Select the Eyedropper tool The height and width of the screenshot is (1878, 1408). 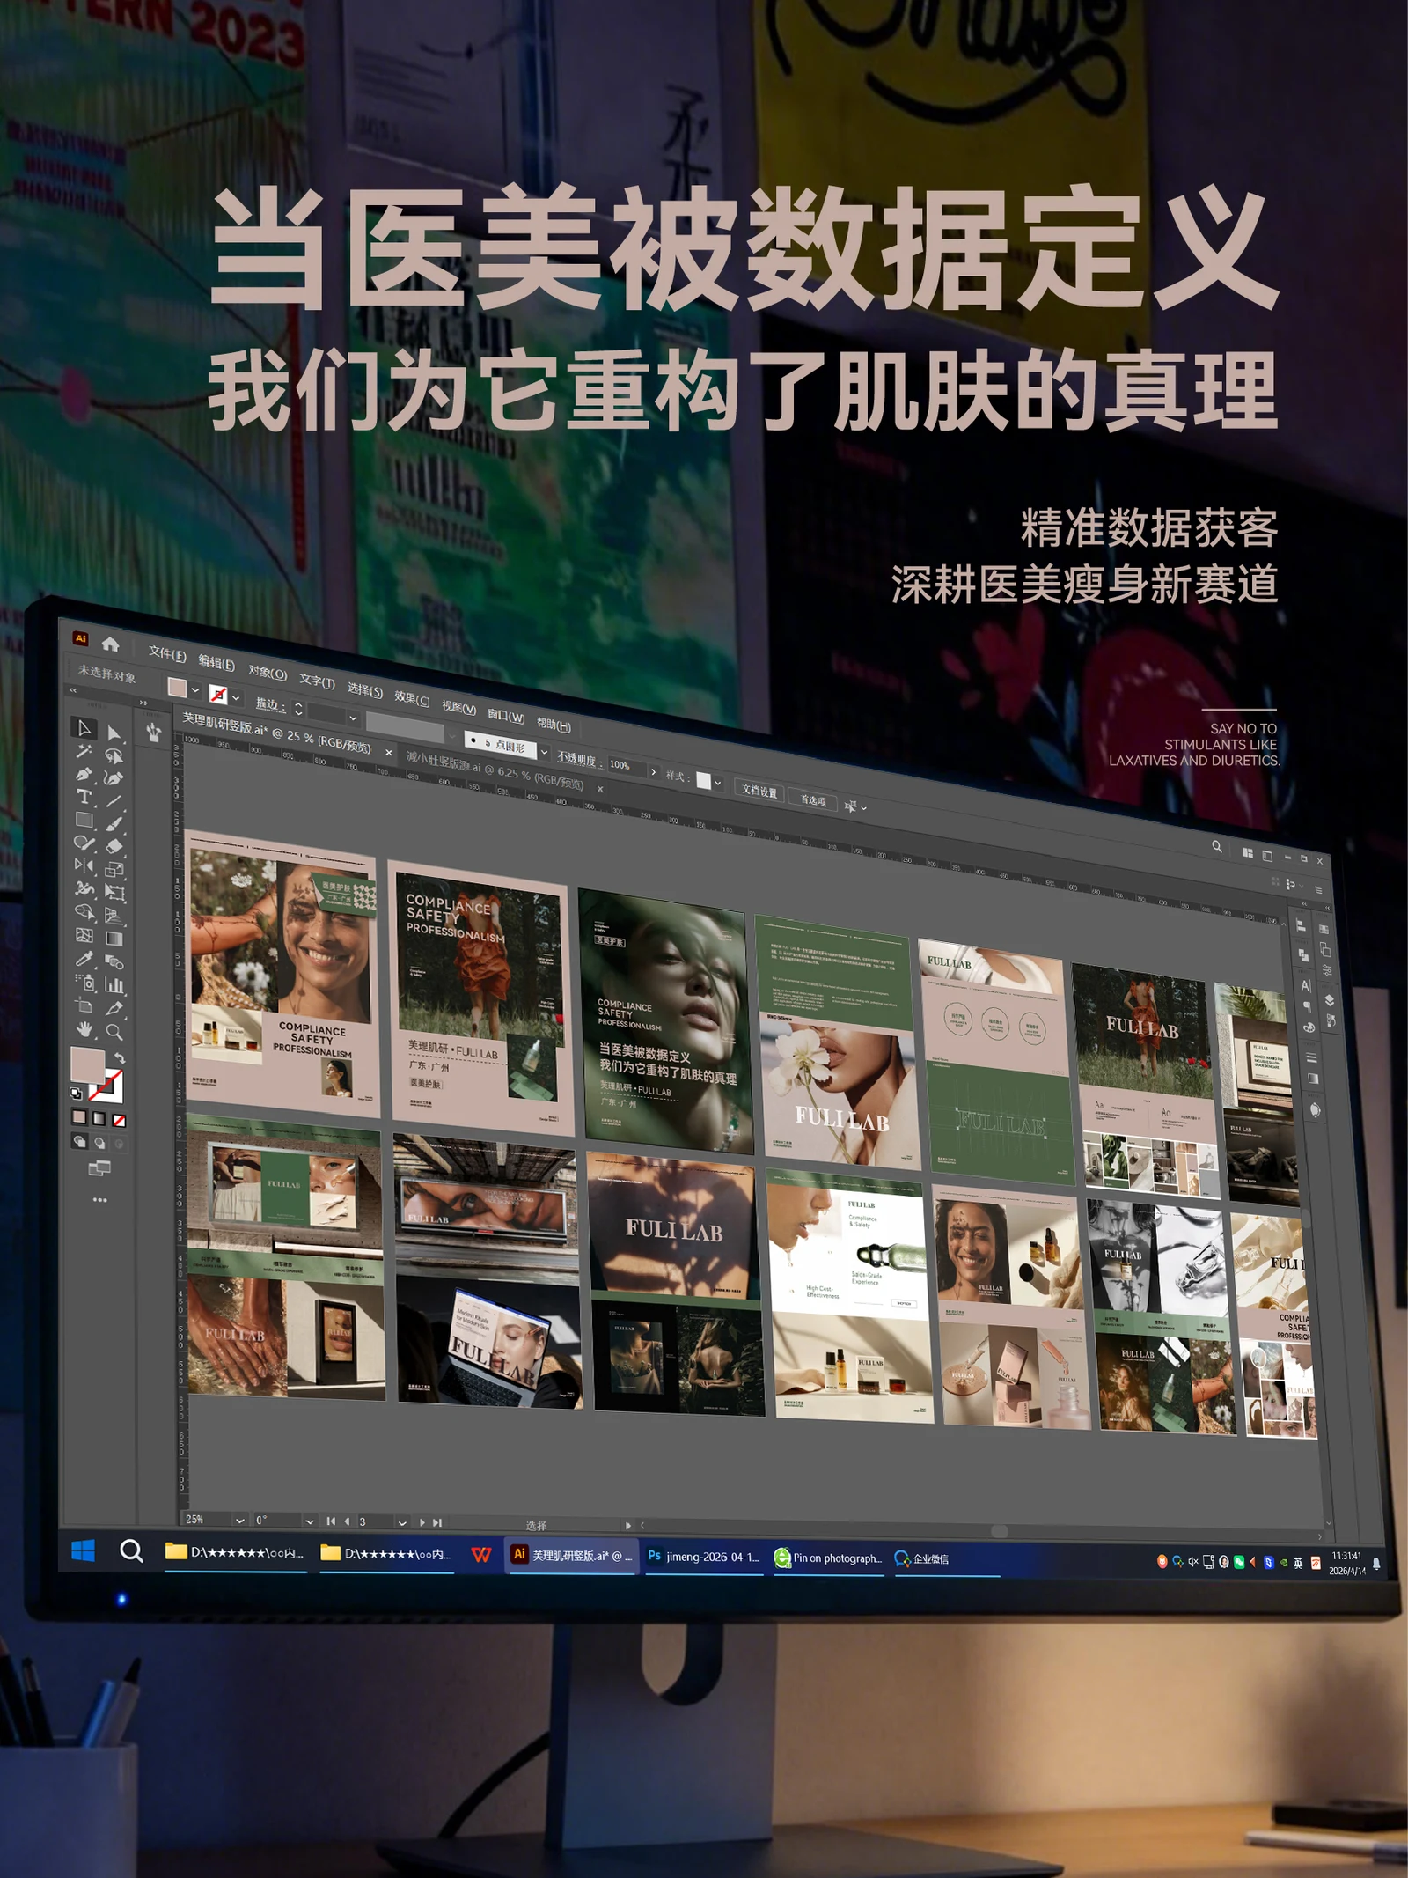tap(84, 959)
